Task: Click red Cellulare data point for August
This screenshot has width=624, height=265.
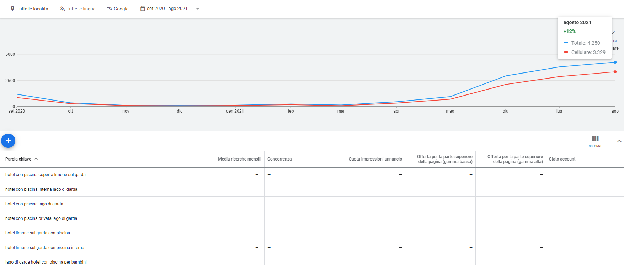Action: tap(615, 72)
